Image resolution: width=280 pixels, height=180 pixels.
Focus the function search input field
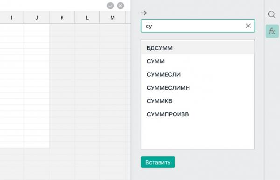198,26
